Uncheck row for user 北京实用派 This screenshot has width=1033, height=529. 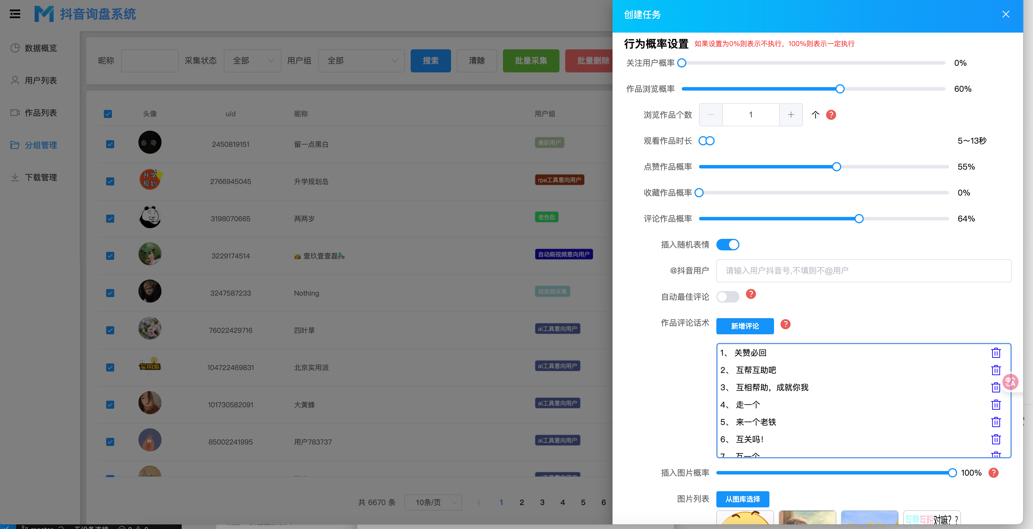(x=110, y=367)
